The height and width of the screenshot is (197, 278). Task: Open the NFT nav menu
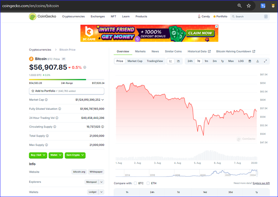point(114,16)
